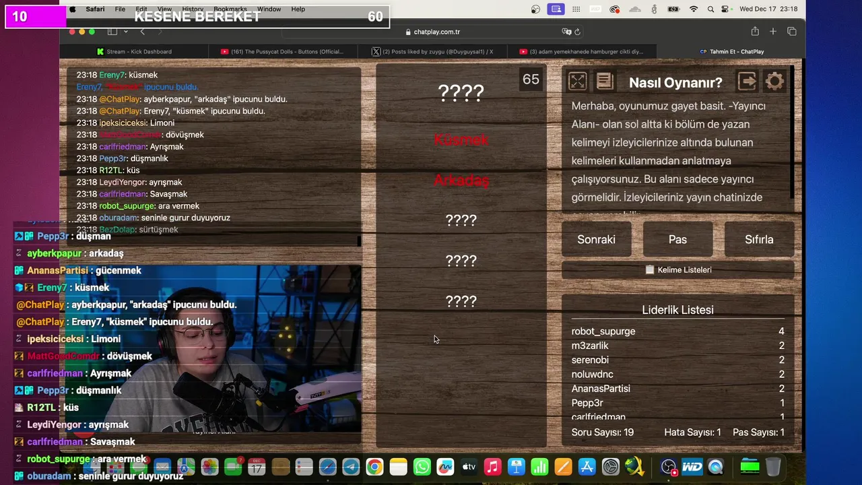Open Notes app from the Dock
This screenshot has width=862, height=485.
pyautogui.click(x=398, y=466)
